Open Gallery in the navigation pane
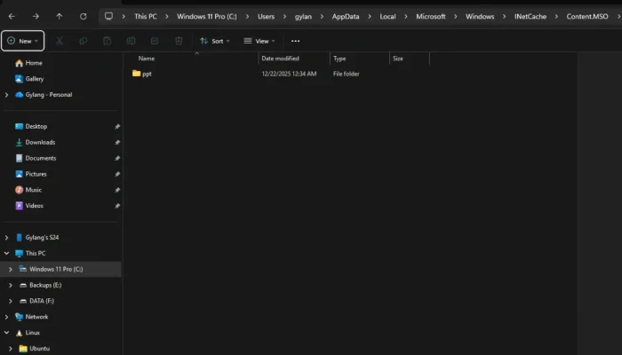The width and height of the screenshot is (622, 355). [29, 79]
